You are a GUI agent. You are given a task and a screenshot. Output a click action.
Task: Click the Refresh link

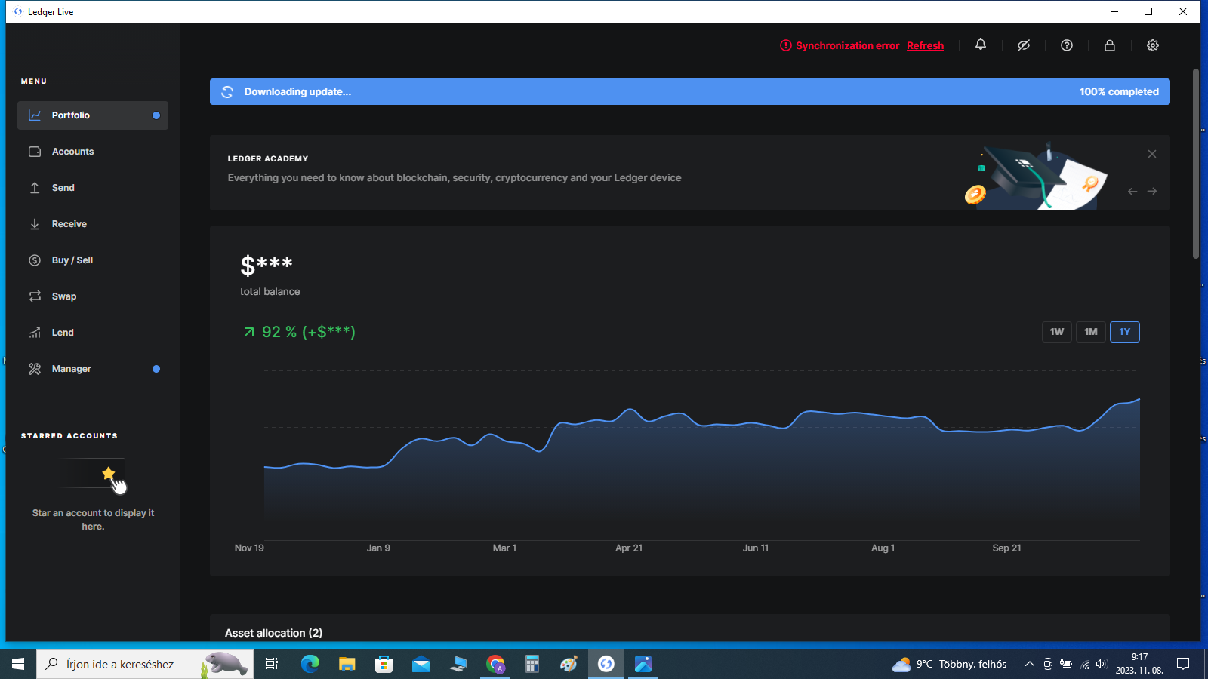click(925, 45)
